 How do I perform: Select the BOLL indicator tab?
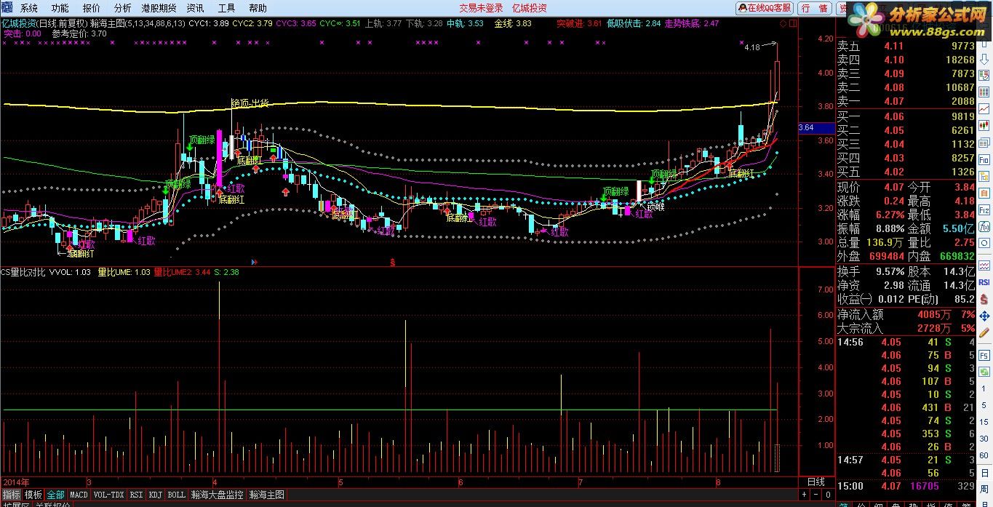coord(176,495)
